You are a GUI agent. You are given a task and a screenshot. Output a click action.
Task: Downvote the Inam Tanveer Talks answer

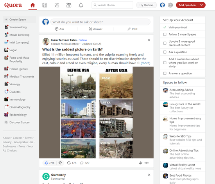(x=60, y=163)
